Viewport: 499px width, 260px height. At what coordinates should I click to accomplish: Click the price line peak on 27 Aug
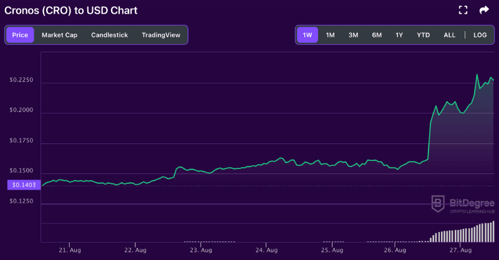tap(477, 74)
